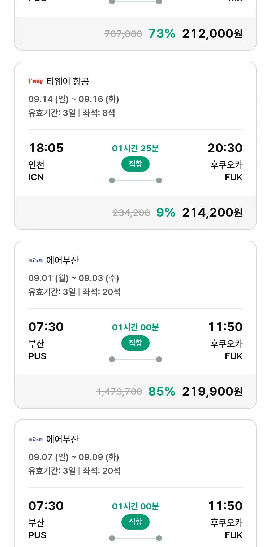Click Air Busan logo on 09.07 flight card

pyautogui.click(x=35, y=439)
